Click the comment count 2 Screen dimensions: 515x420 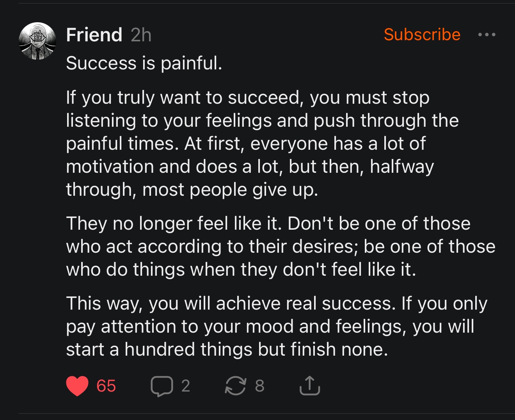click(x=186, y=386)
